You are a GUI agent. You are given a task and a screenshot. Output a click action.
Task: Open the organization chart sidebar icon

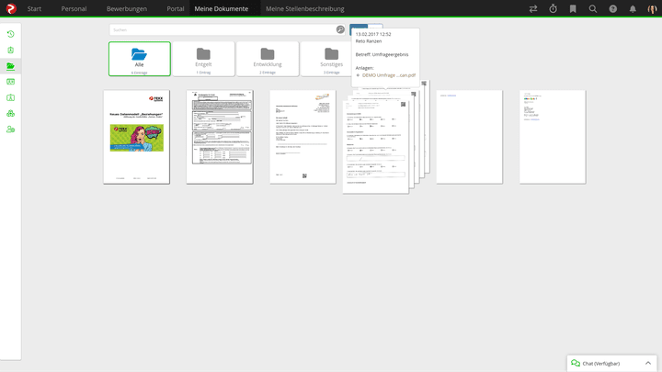[10, 114]
